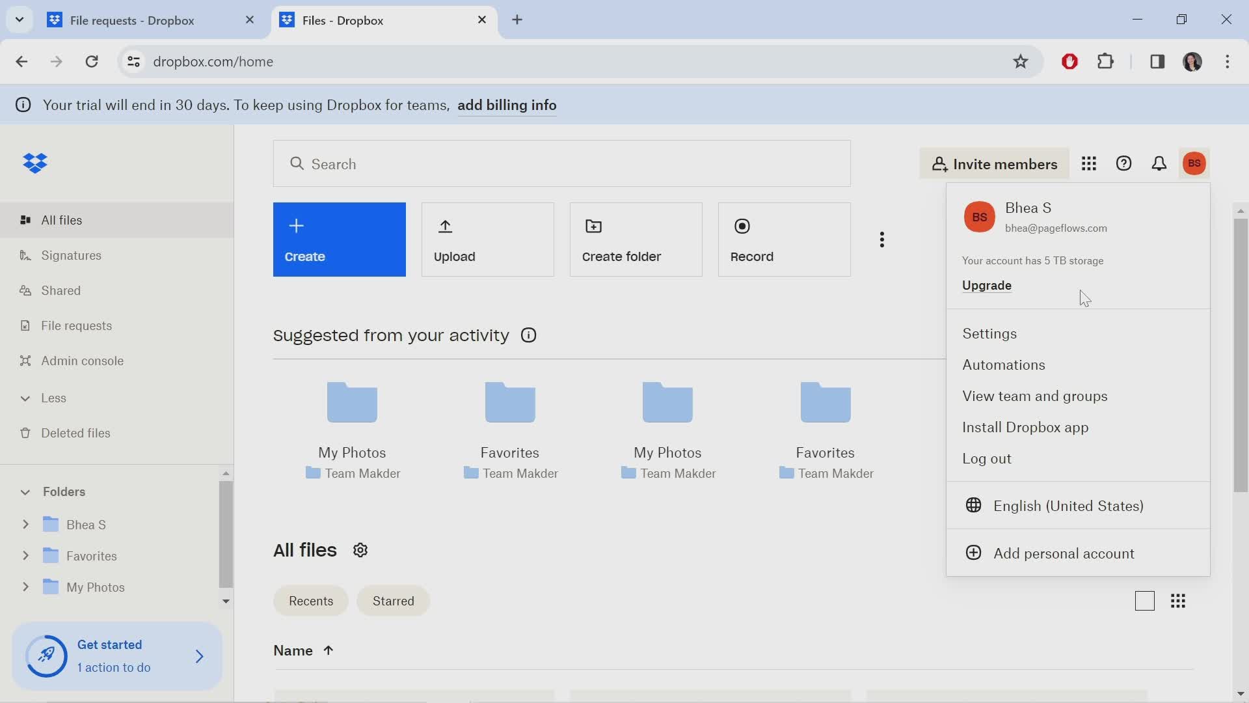
Task: Click the Dropbox logo icon
Action: (35, 162)
